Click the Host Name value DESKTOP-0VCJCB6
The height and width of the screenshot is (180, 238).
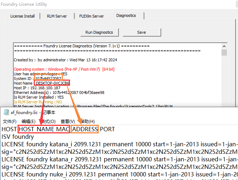(x=52, y=83)
